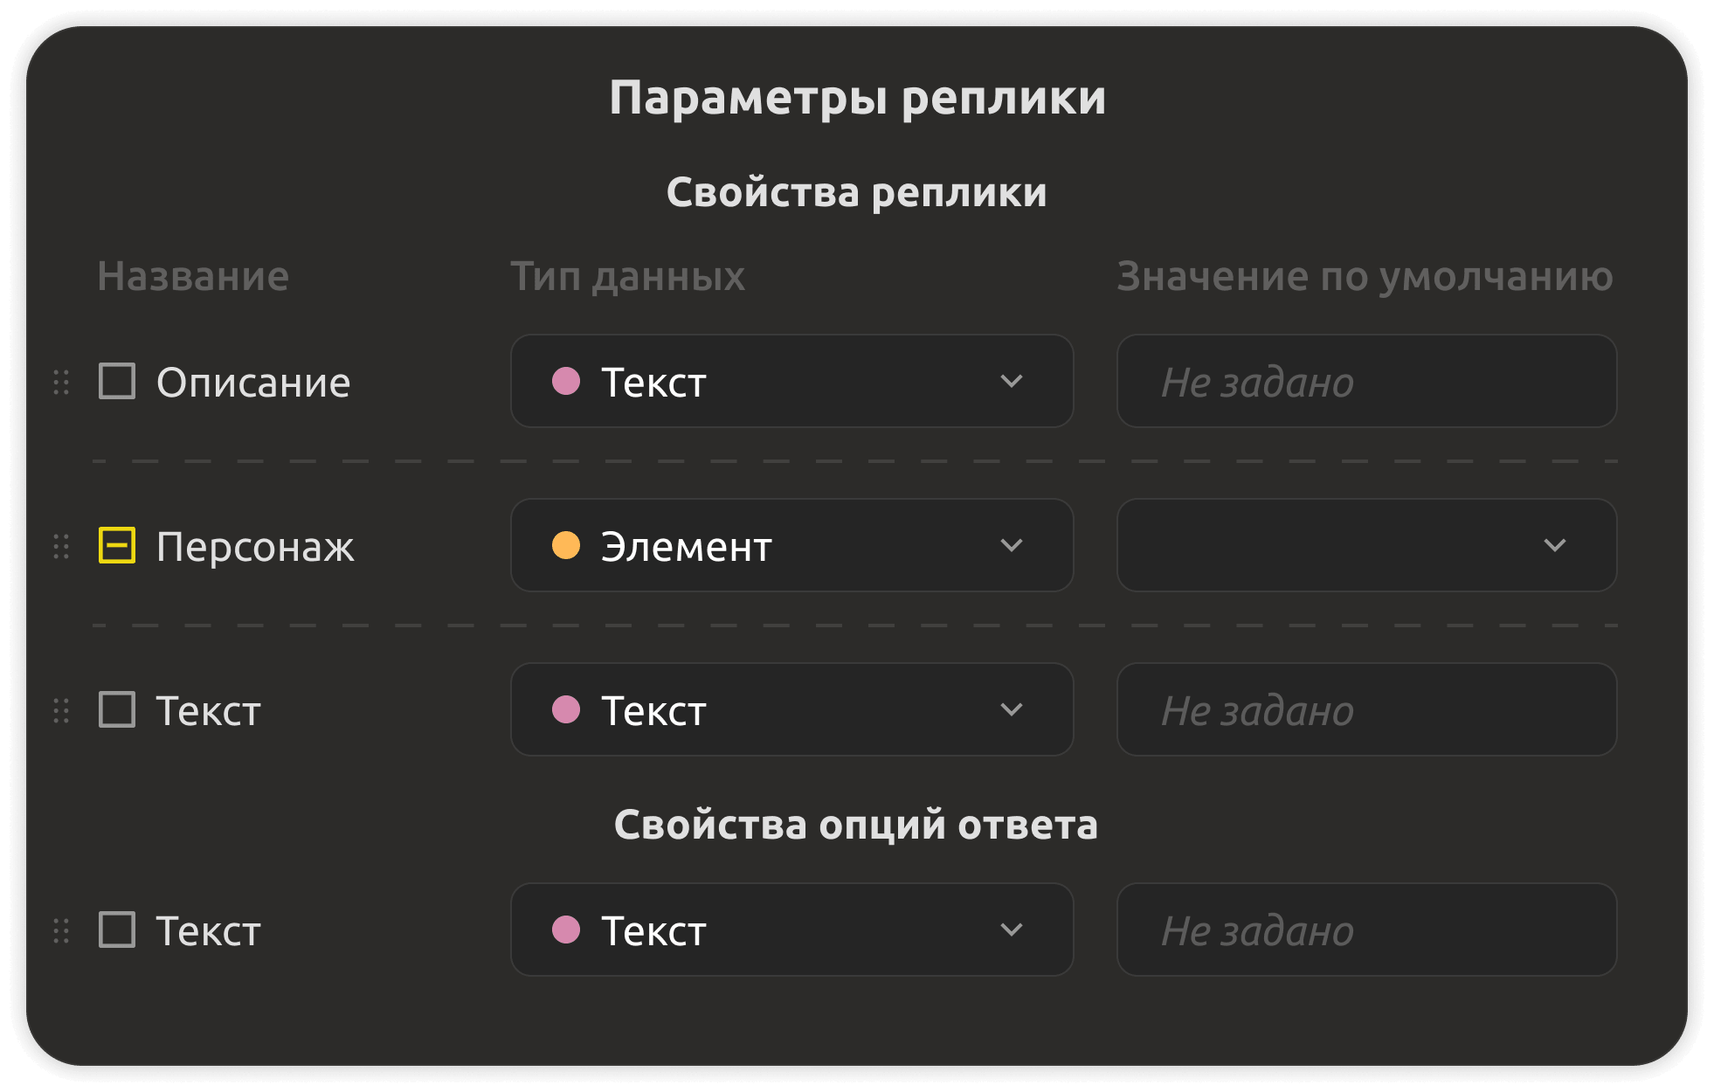This screenshot has width=1714, height=1092.
Task: Click drag handle of Текст row under Свойства реплики
Action: (x=61, y=710)
